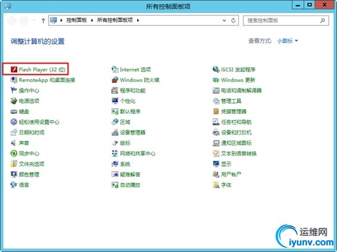Click the 系统 icon
Screen dimensions: 337x252
(x=115, y=164)
